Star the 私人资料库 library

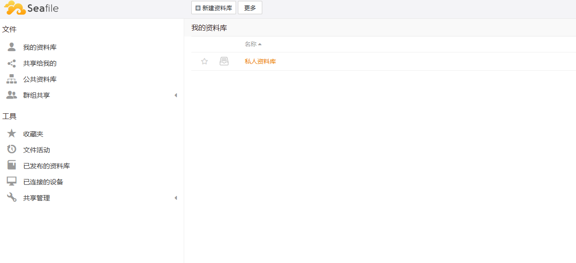click(x=205, y=61)
